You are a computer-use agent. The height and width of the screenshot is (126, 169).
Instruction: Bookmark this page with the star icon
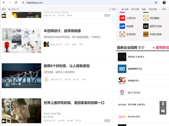(x=156, y=3)
